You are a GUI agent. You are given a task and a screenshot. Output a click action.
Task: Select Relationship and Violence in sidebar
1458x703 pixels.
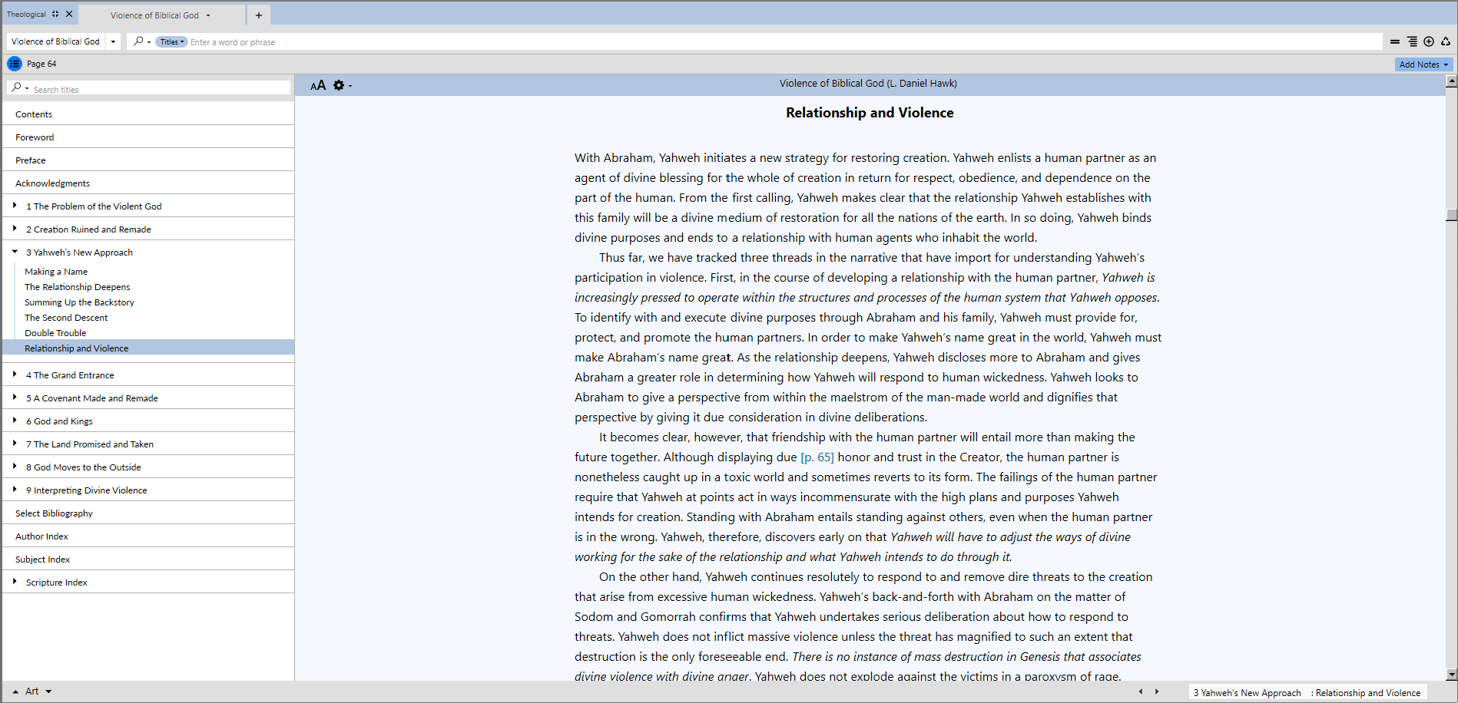(148, 348)
